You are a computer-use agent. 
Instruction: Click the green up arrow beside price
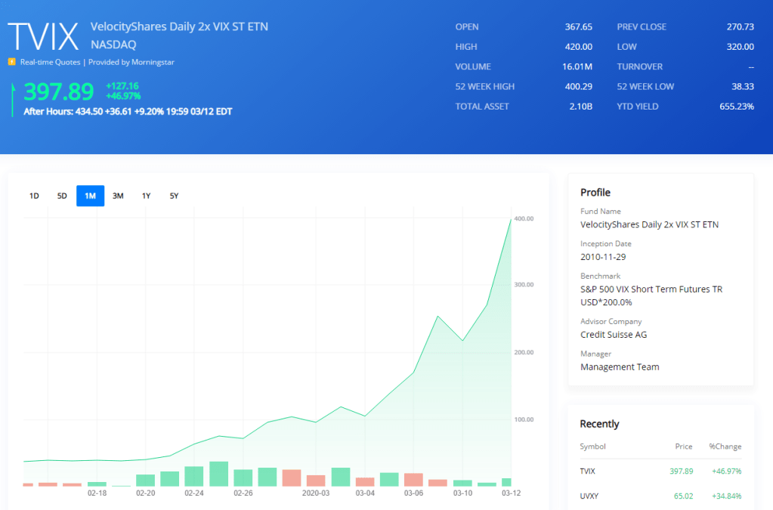(x=13, y=99)
